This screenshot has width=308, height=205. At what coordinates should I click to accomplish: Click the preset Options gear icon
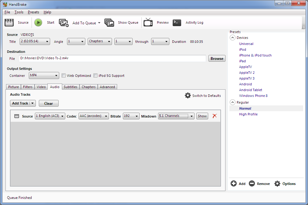pos(277,183)
